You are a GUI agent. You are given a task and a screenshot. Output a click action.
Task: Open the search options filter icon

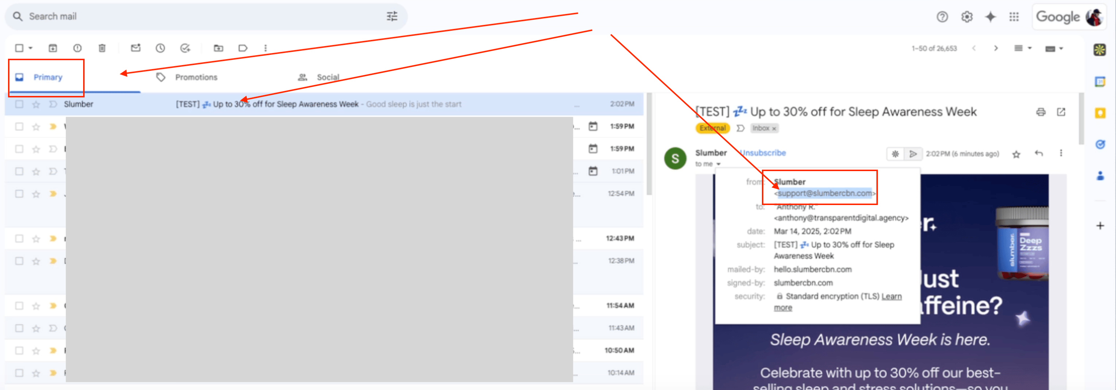click(392, 16)
